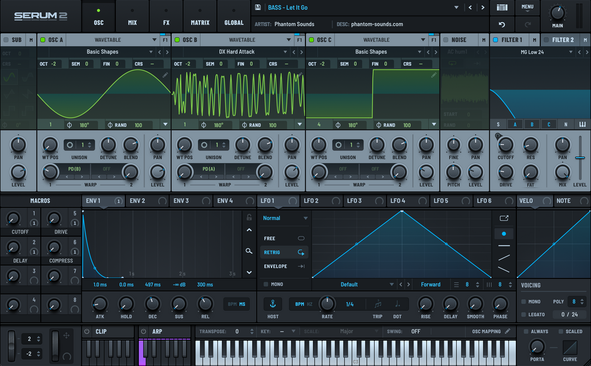Expand the preset name dropdown arrow
This screenshot has width=591, height=366.
point(456,8)
